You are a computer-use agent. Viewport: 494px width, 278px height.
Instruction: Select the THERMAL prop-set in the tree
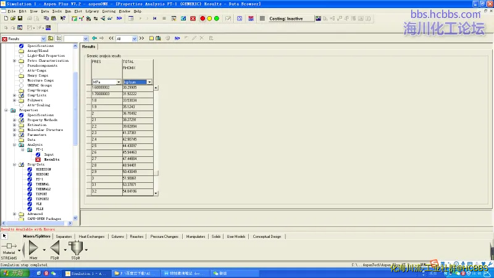click(42, 184)
